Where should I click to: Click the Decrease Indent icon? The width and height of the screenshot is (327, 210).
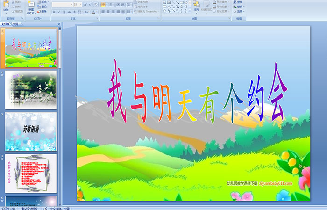click(x=118, y=4)
